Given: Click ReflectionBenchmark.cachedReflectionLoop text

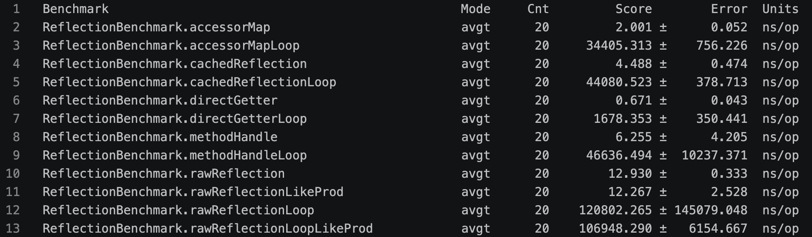Looking at the screenshot, I should tap(189, 82).
